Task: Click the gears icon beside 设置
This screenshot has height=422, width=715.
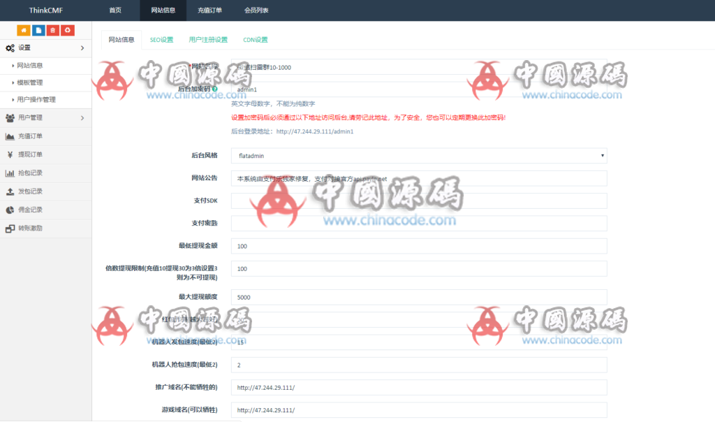Action: point(10,48)
